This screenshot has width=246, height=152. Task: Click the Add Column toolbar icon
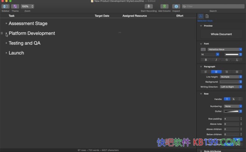coord(164,6)
